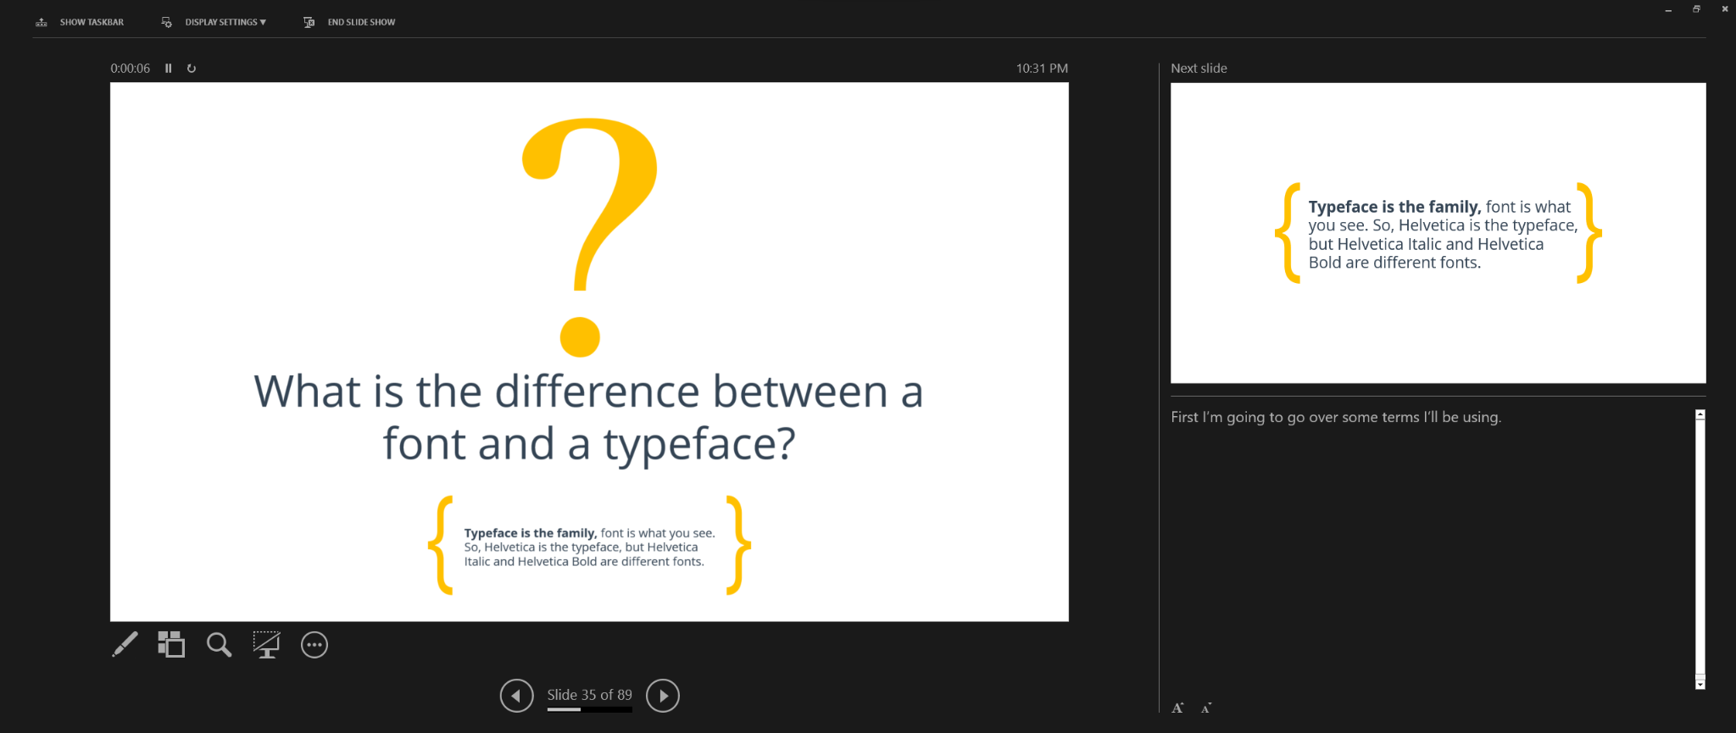Click the clock reading 10:31 PM
This screenshot has height=733, width=1736.
(x=1042, y=69)
